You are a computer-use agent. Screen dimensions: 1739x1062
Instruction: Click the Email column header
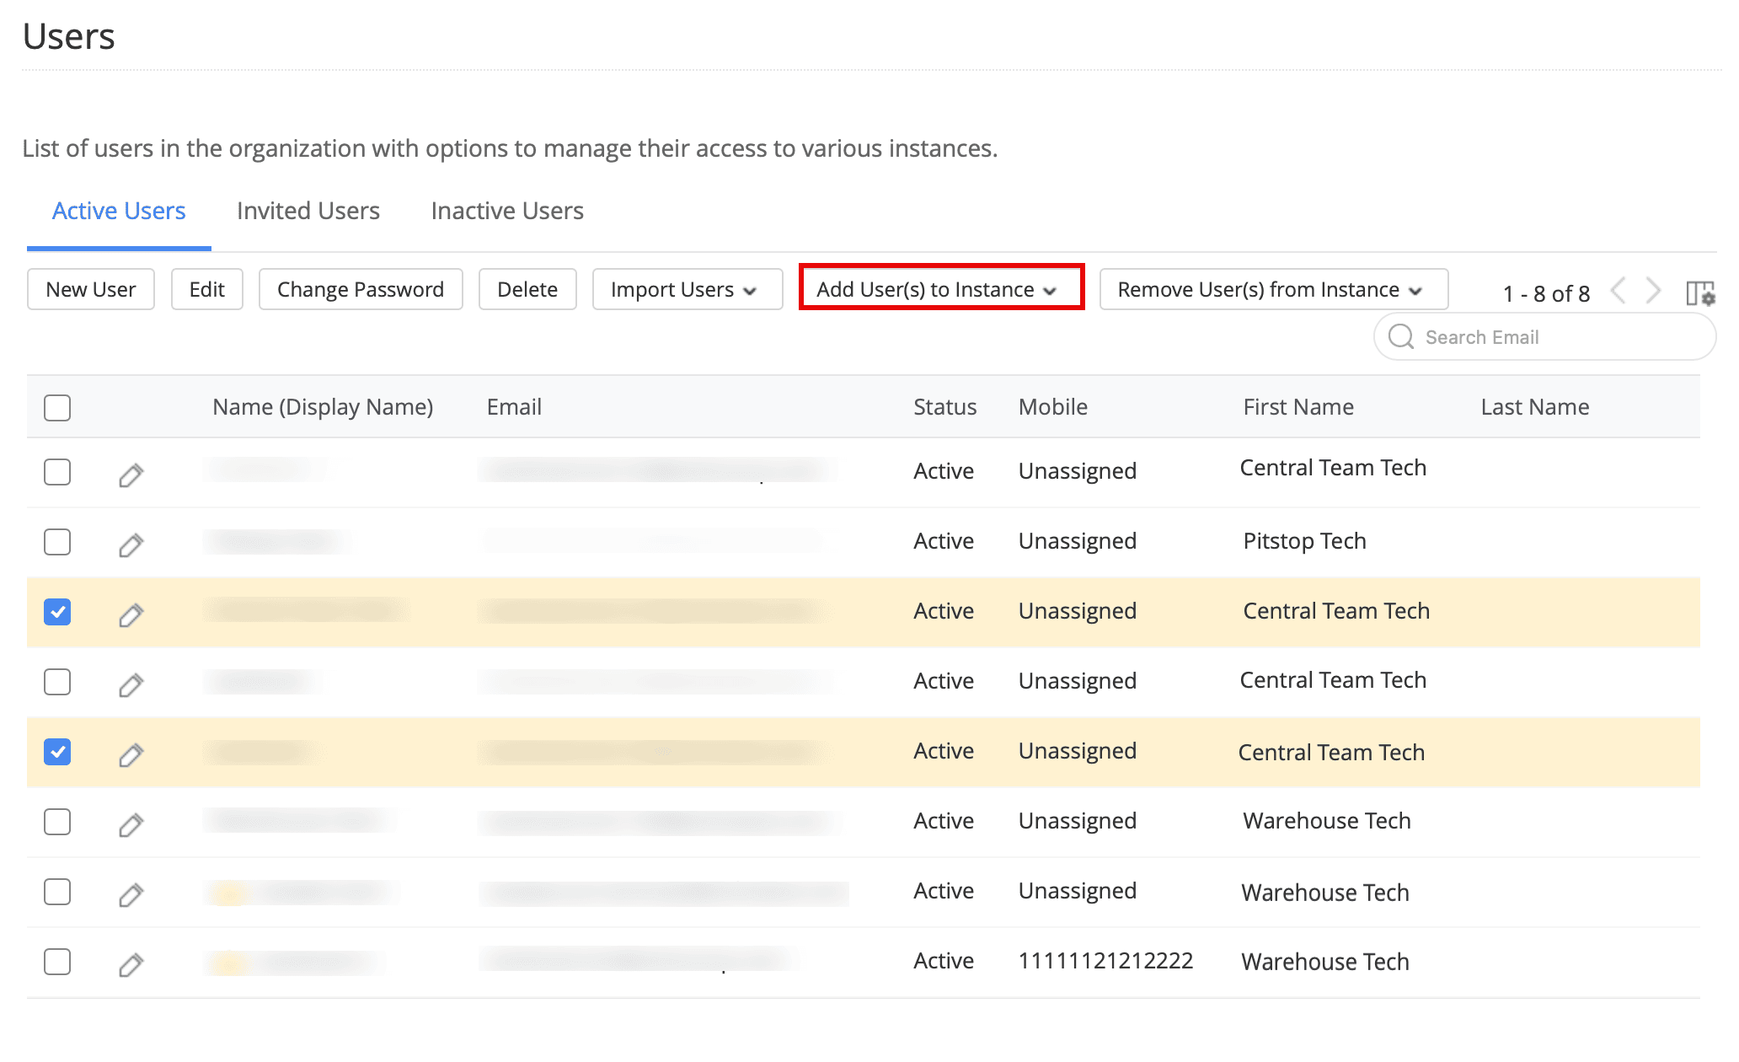(514, 407)
